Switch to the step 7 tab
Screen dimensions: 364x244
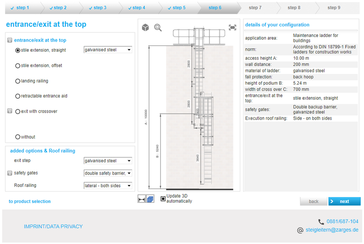coord(255,8)
